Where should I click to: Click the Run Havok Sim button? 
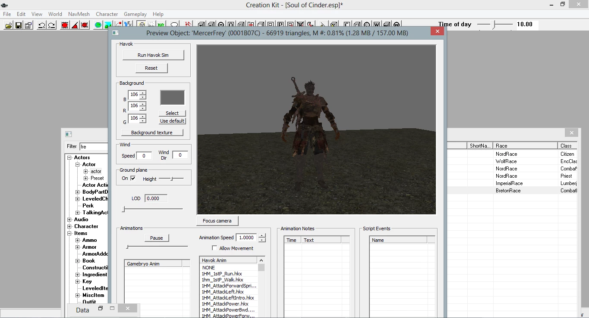click(x=153, y=55)
